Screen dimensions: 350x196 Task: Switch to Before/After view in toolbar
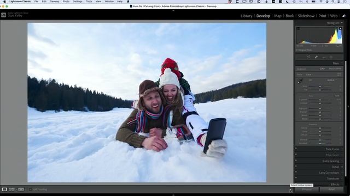(x=21, y=189)
